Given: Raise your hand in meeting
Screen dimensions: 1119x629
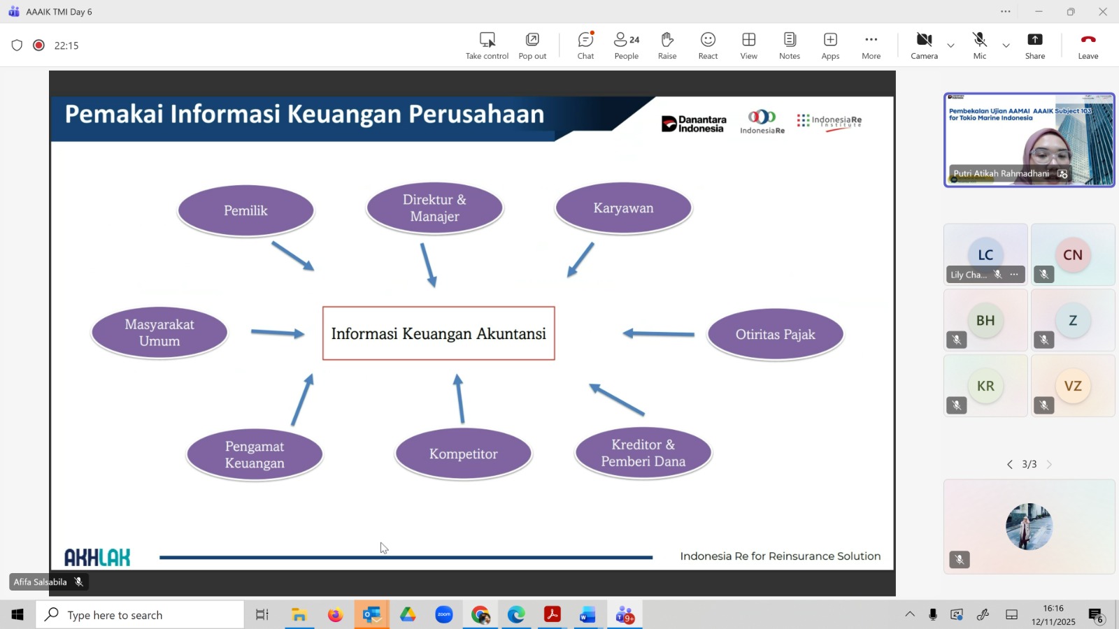Looking at the screenshot, I should click(667, 46).
